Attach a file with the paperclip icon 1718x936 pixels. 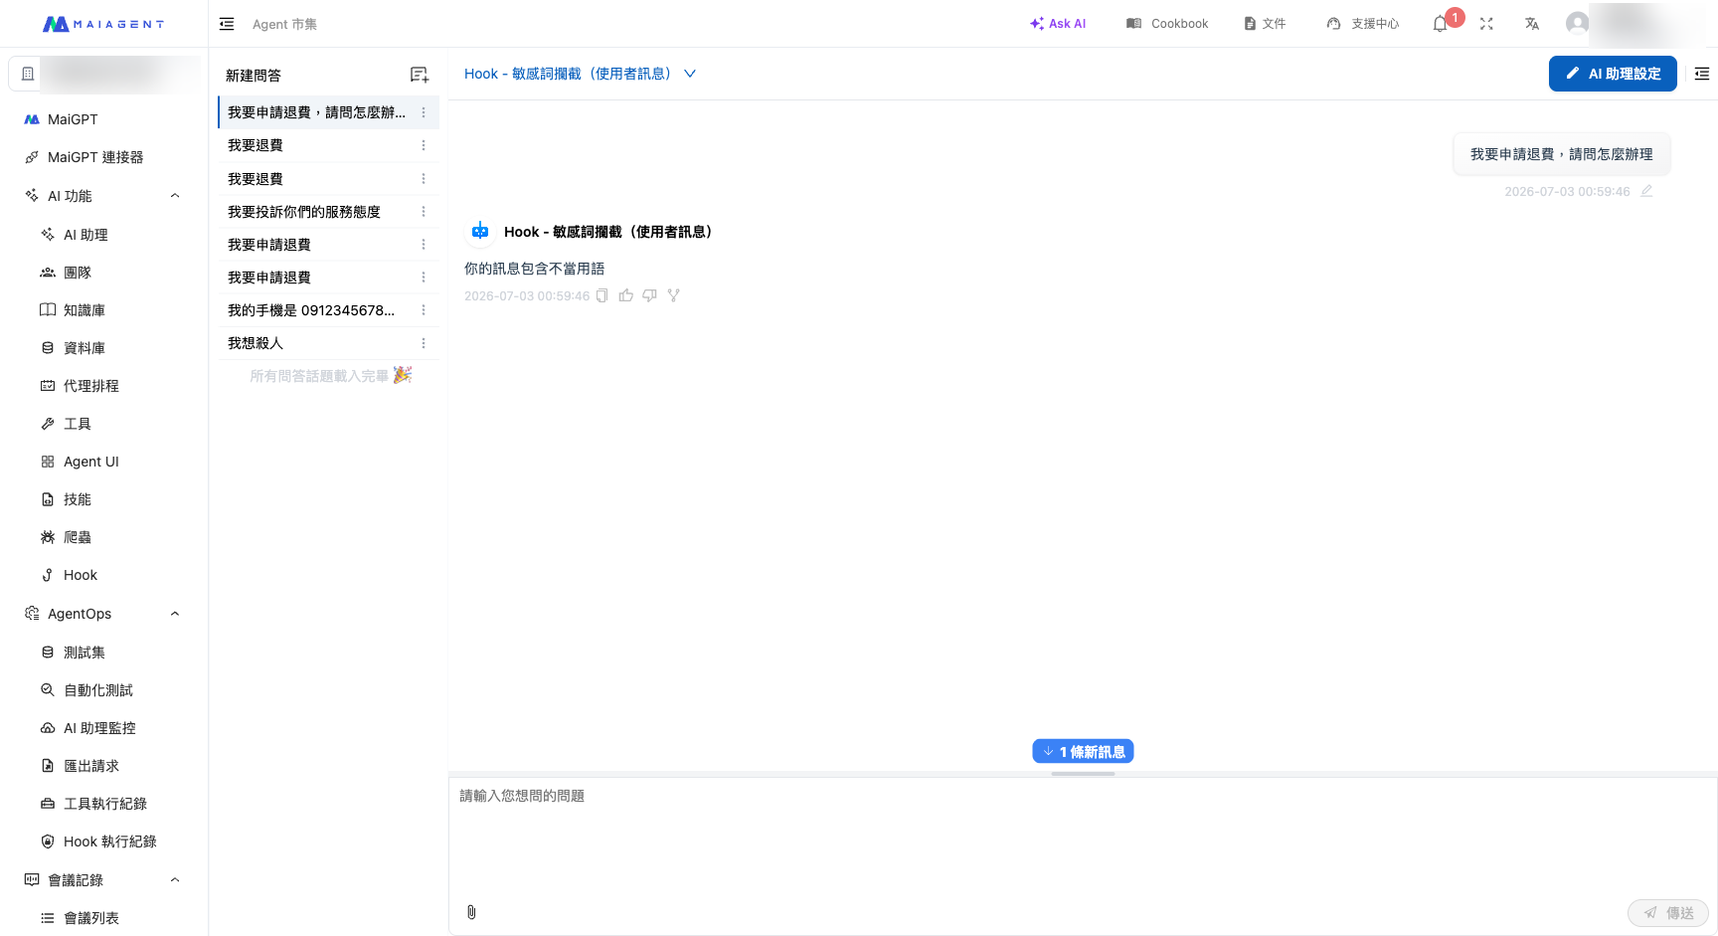pyautogui.click(x=471, y=912)
